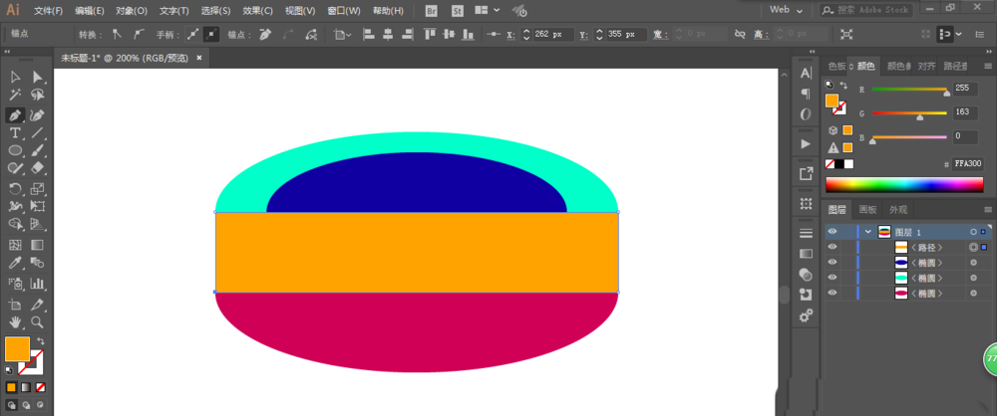
Task: Pick the Rotate tool
Action: (16, 188)
